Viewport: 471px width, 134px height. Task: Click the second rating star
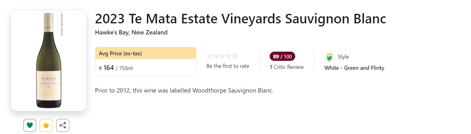[216, 56]
